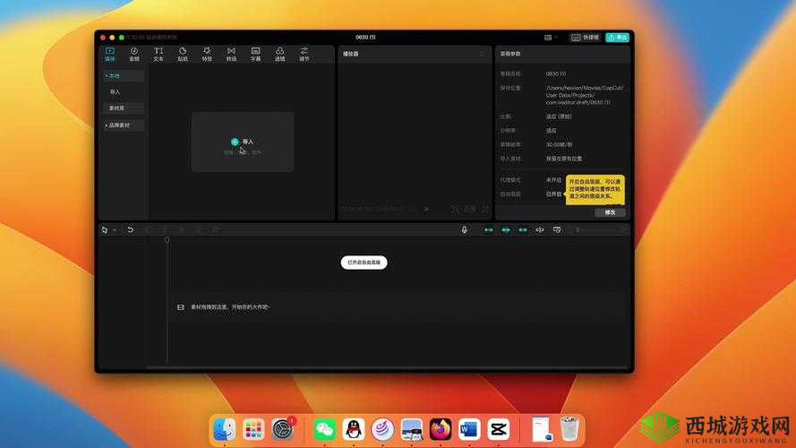Open Preview app from the Dock
Screen dimensions: 796x448
(x=411, y=430)
